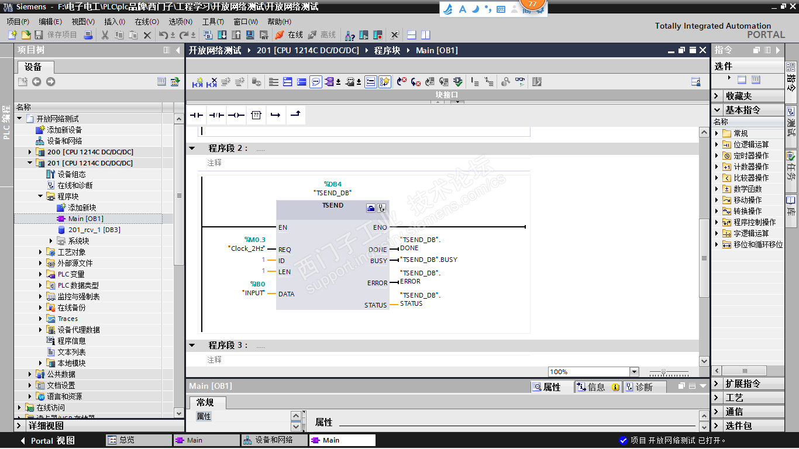
Task: Click the delete X icon in main toolbar
Action: (x=147, y=35)
